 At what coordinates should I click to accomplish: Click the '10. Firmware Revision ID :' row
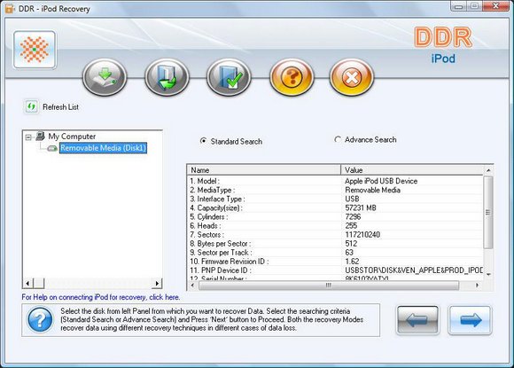229,262
